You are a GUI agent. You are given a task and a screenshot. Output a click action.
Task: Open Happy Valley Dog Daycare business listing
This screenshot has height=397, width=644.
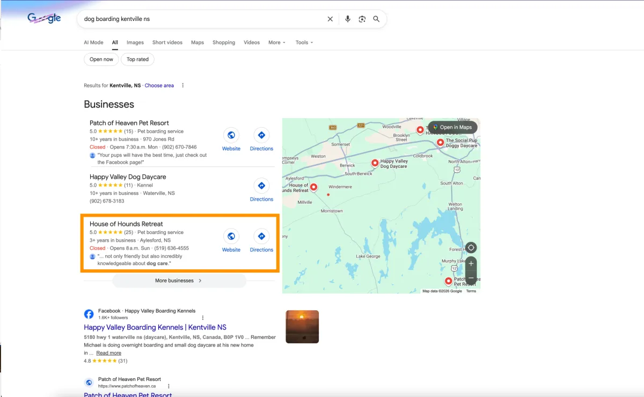click(x=128, y=177)
